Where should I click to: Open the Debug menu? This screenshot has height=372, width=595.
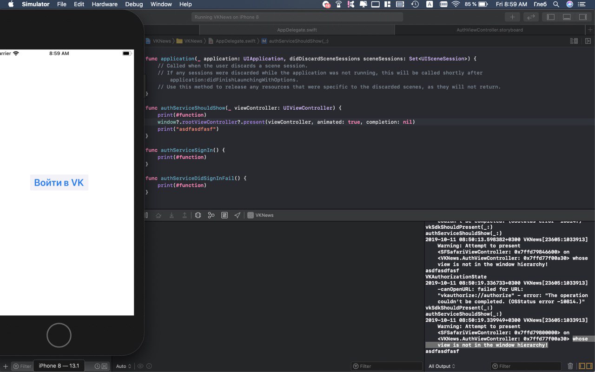(134, 4)
